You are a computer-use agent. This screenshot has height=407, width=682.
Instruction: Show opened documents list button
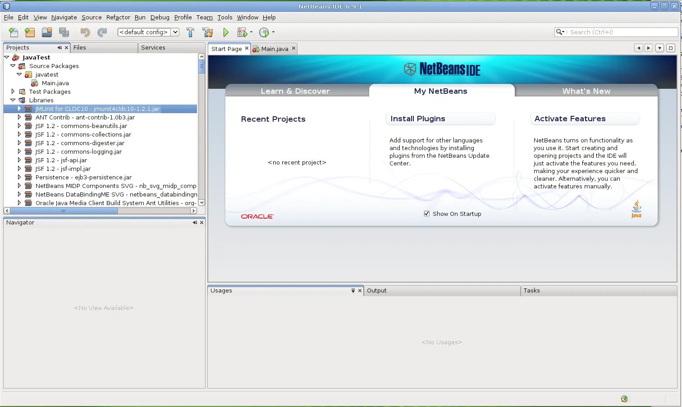click(x=659, y=48)
